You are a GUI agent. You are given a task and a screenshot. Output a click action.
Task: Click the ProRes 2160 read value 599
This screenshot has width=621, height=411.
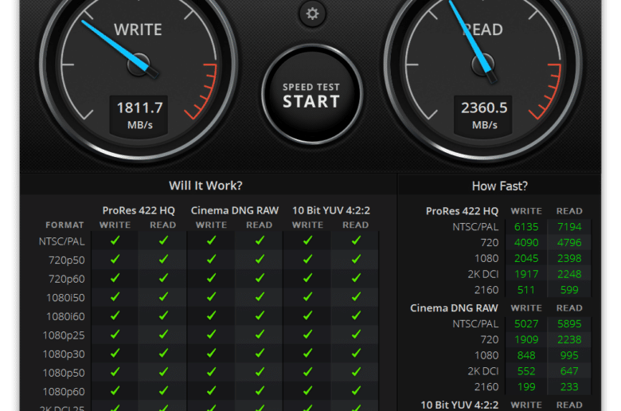[569, 290]
